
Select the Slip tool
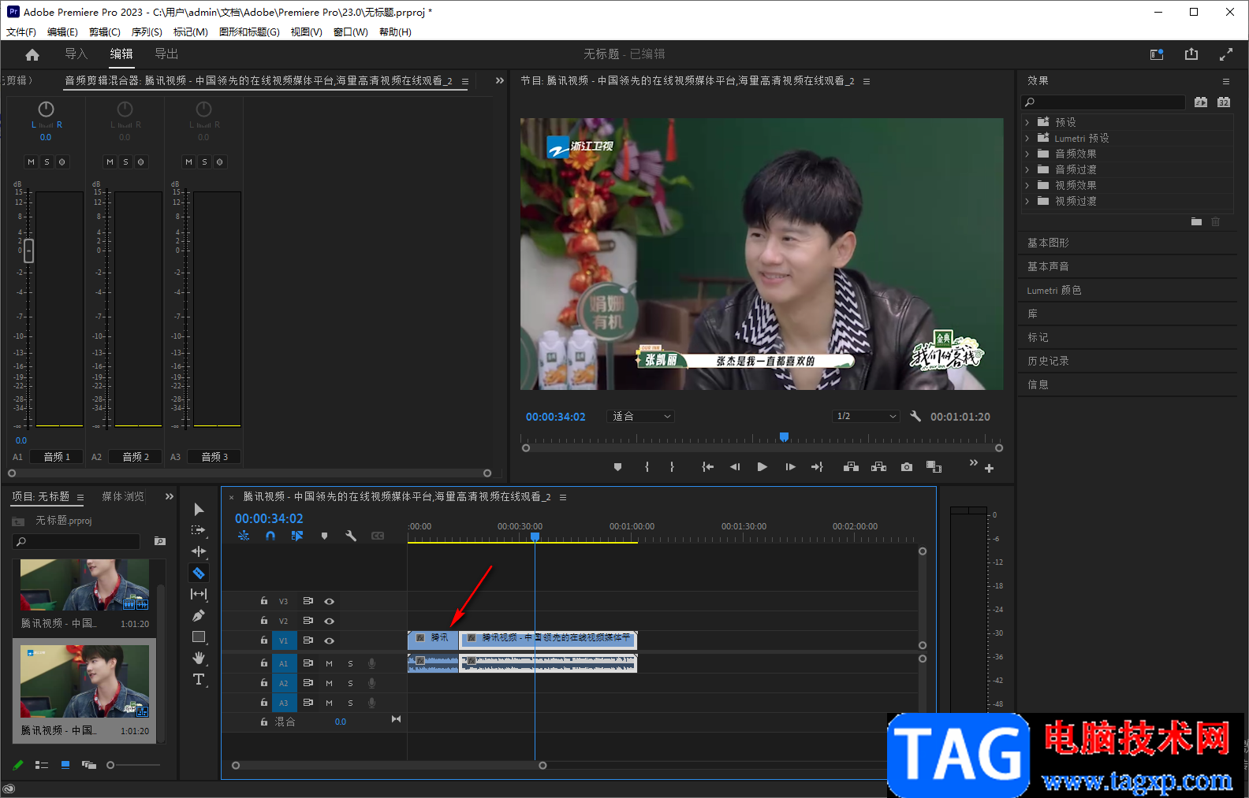pos(199,594)
